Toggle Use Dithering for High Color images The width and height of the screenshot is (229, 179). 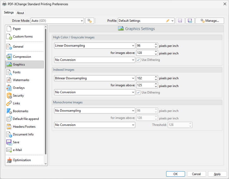(138, 60)
